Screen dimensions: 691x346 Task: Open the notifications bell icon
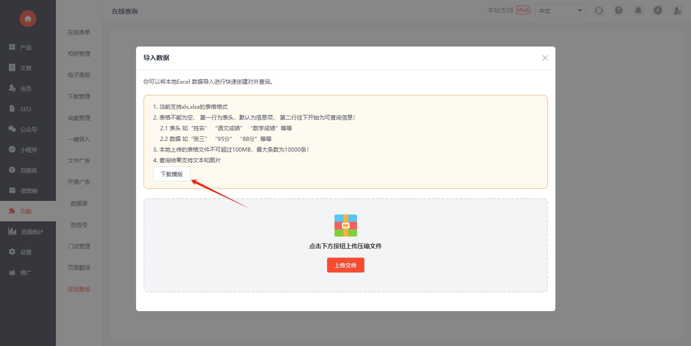(x=638, y=11)
